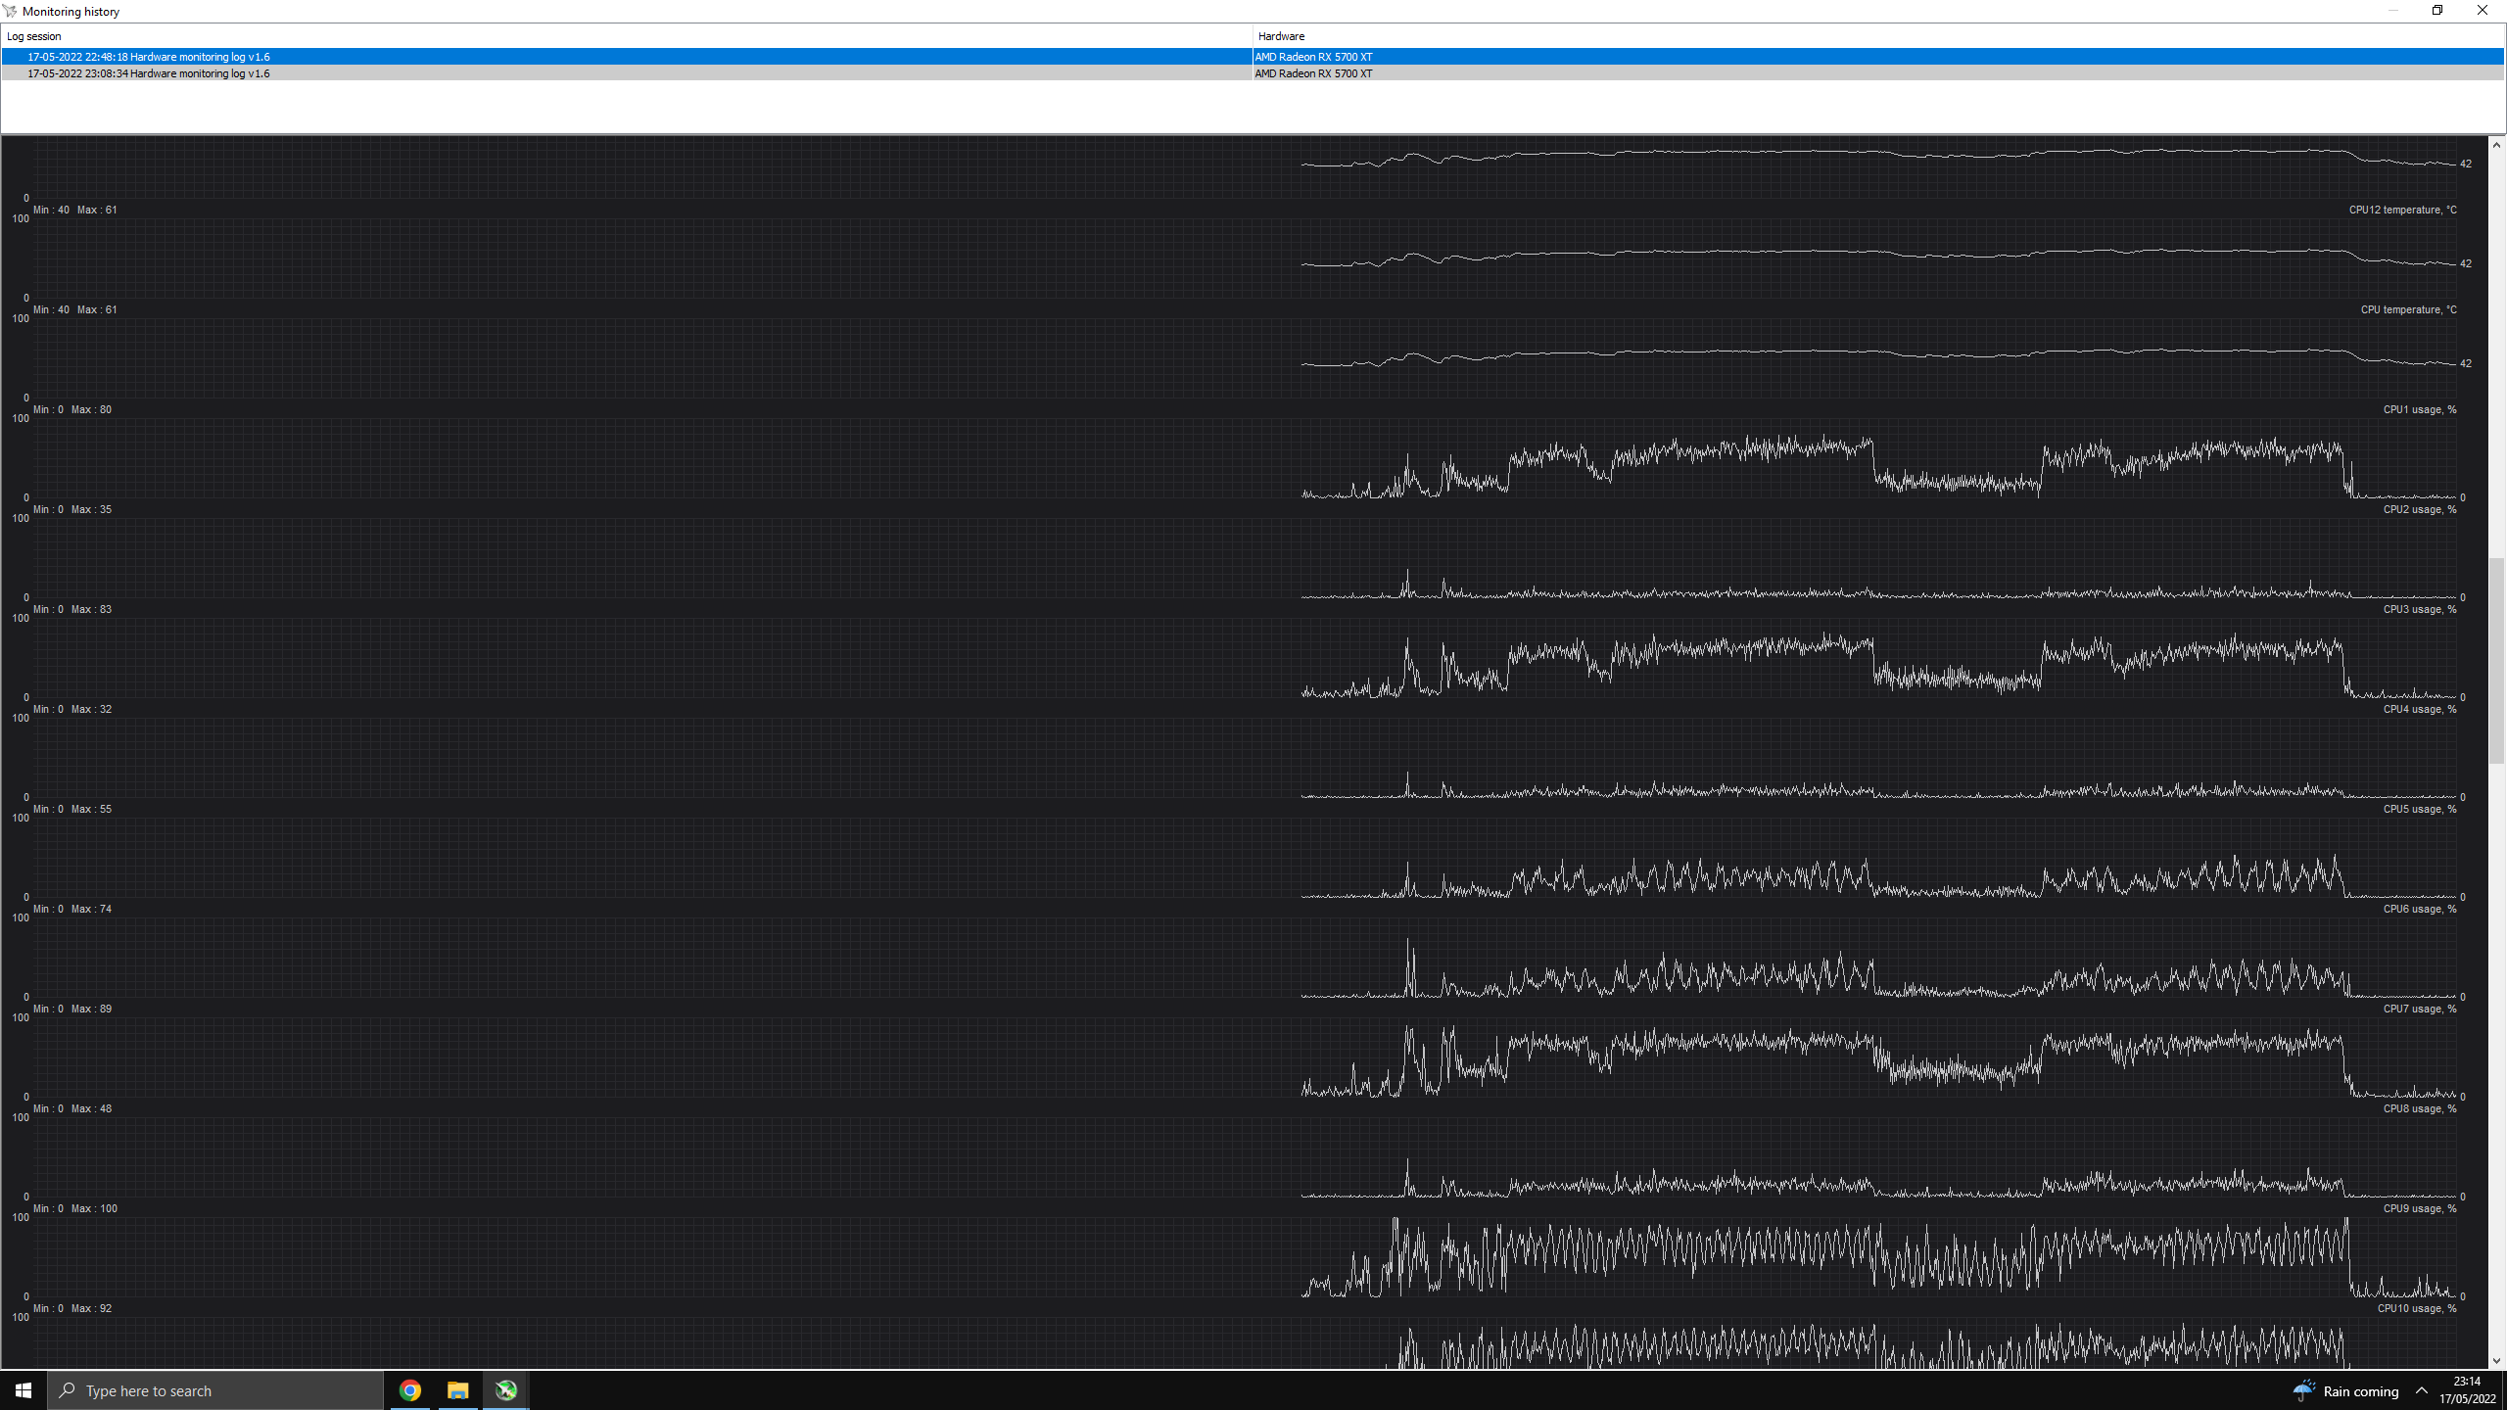This screenshot has height=1410, width=2507.
Task: Click the search magnifier icon in the taskbar
Action: (x=68, y=1390)
